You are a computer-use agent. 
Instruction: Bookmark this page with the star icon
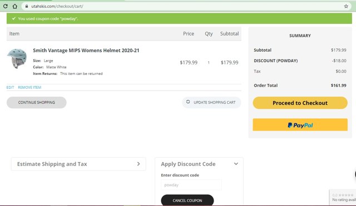[346, 6]
